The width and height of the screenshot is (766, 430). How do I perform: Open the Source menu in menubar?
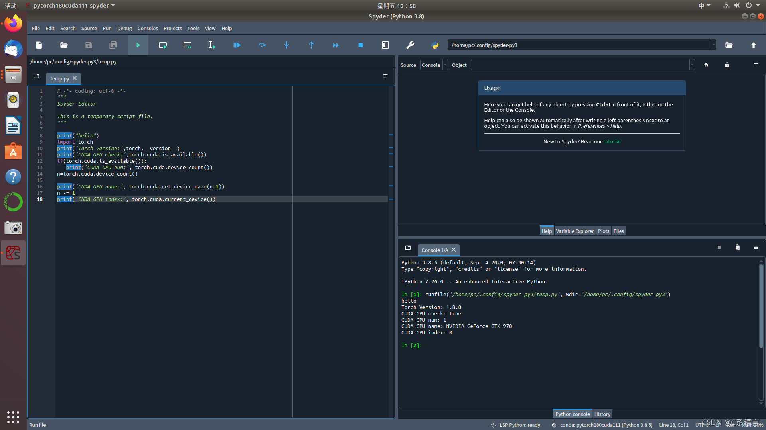[89, 28]
